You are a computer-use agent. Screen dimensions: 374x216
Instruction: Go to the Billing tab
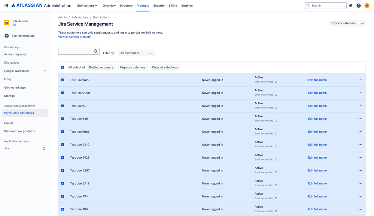173,6
